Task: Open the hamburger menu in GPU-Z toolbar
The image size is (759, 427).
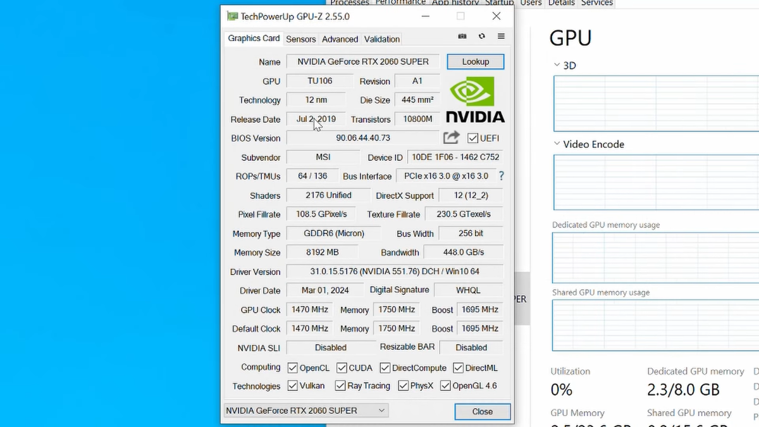Action: (x=501, y=36)
